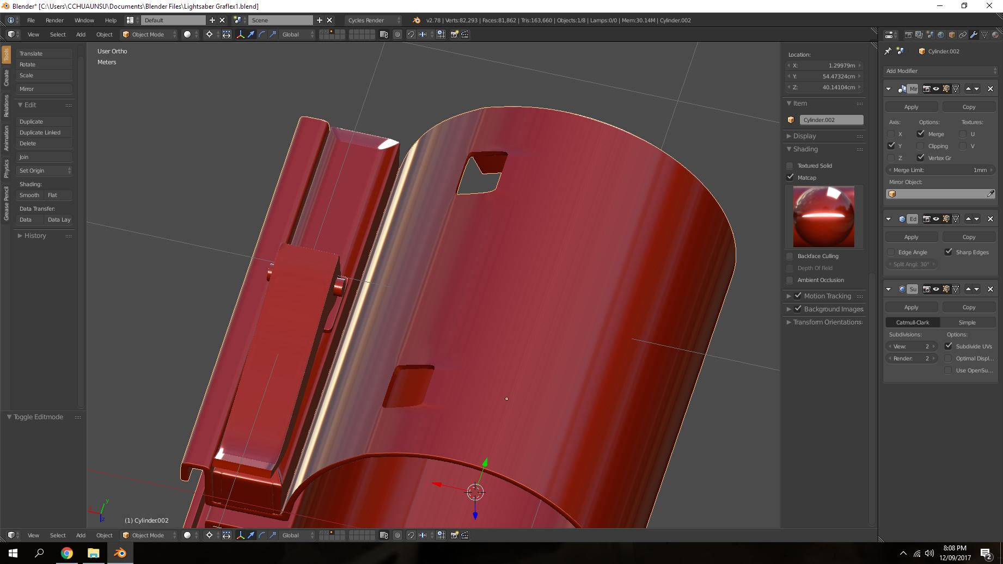Select scale manipulator icon in top header
This screenshot has height=564, width=1003.
coord(273,34)
